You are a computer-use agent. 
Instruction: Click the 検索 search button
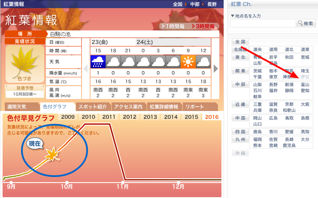306,23
